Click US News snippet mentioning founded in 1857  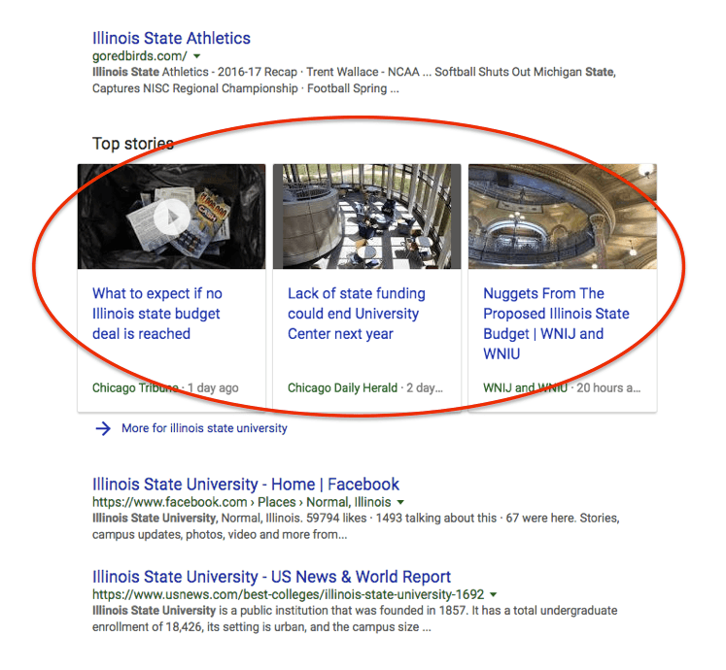coord(355,619)
